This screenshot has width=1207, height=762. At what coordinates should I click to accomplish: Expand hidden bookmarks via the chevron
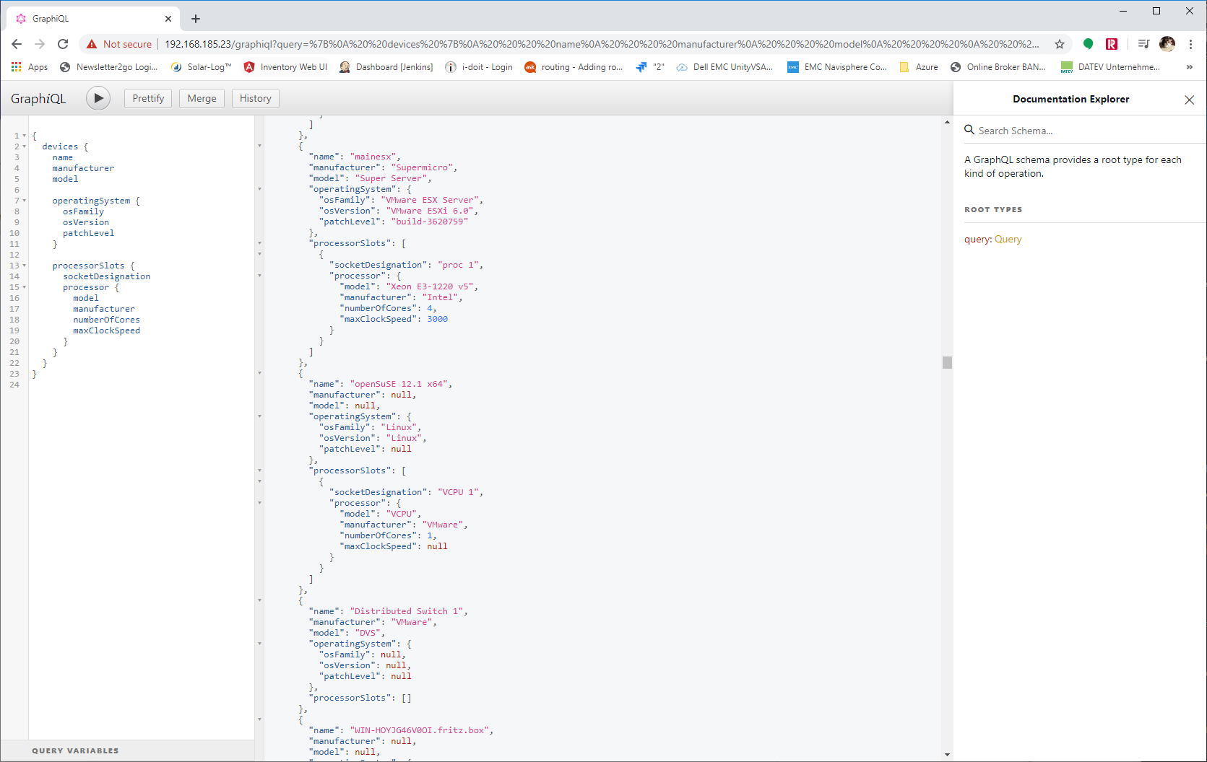tap(1189, 67)
